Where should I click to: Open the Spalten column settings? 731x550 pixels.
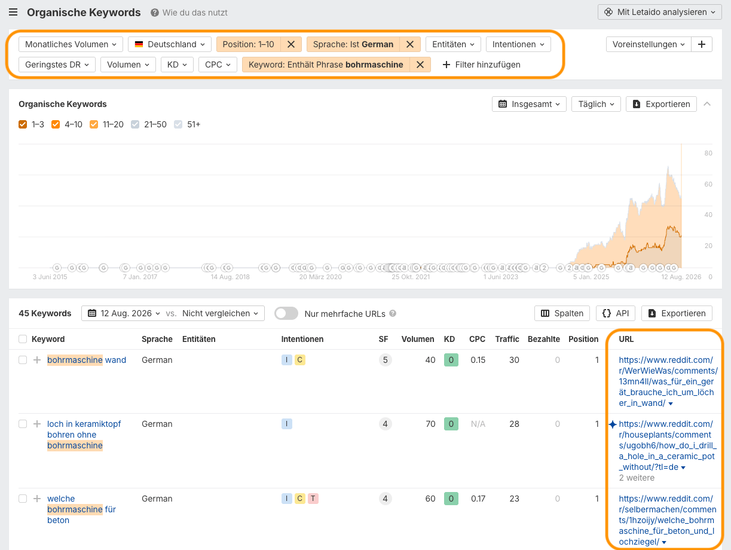pyautogui.click(x=562, y=313)
